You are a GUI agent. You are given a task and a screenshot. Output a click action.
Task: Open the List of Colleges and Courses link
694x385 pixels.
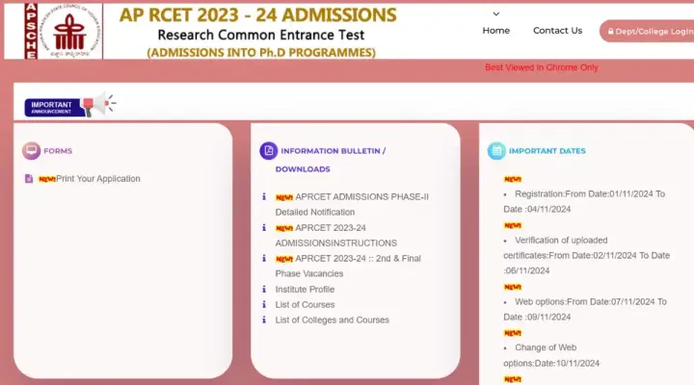(x=332, y=320)
